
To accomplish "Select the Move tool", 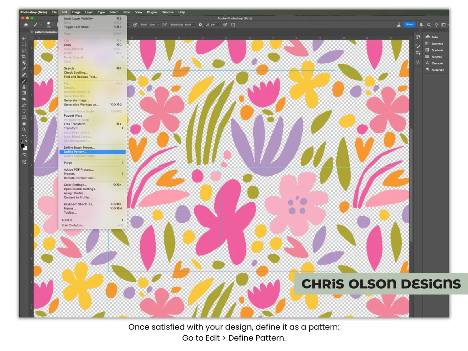I will [x=24, y=38].
